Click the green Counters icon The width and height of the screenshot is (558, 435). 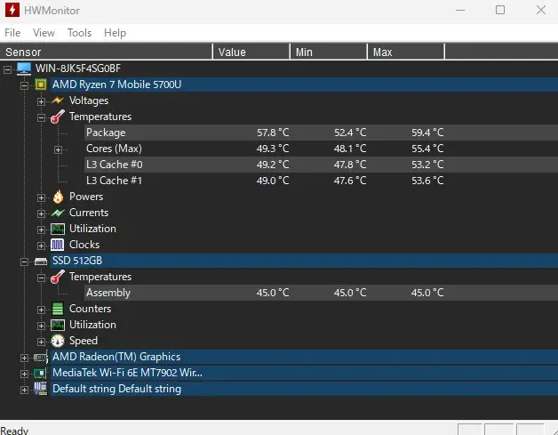58,309
